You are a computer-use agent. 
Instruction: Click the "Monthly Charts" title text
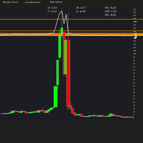[11, 2]
